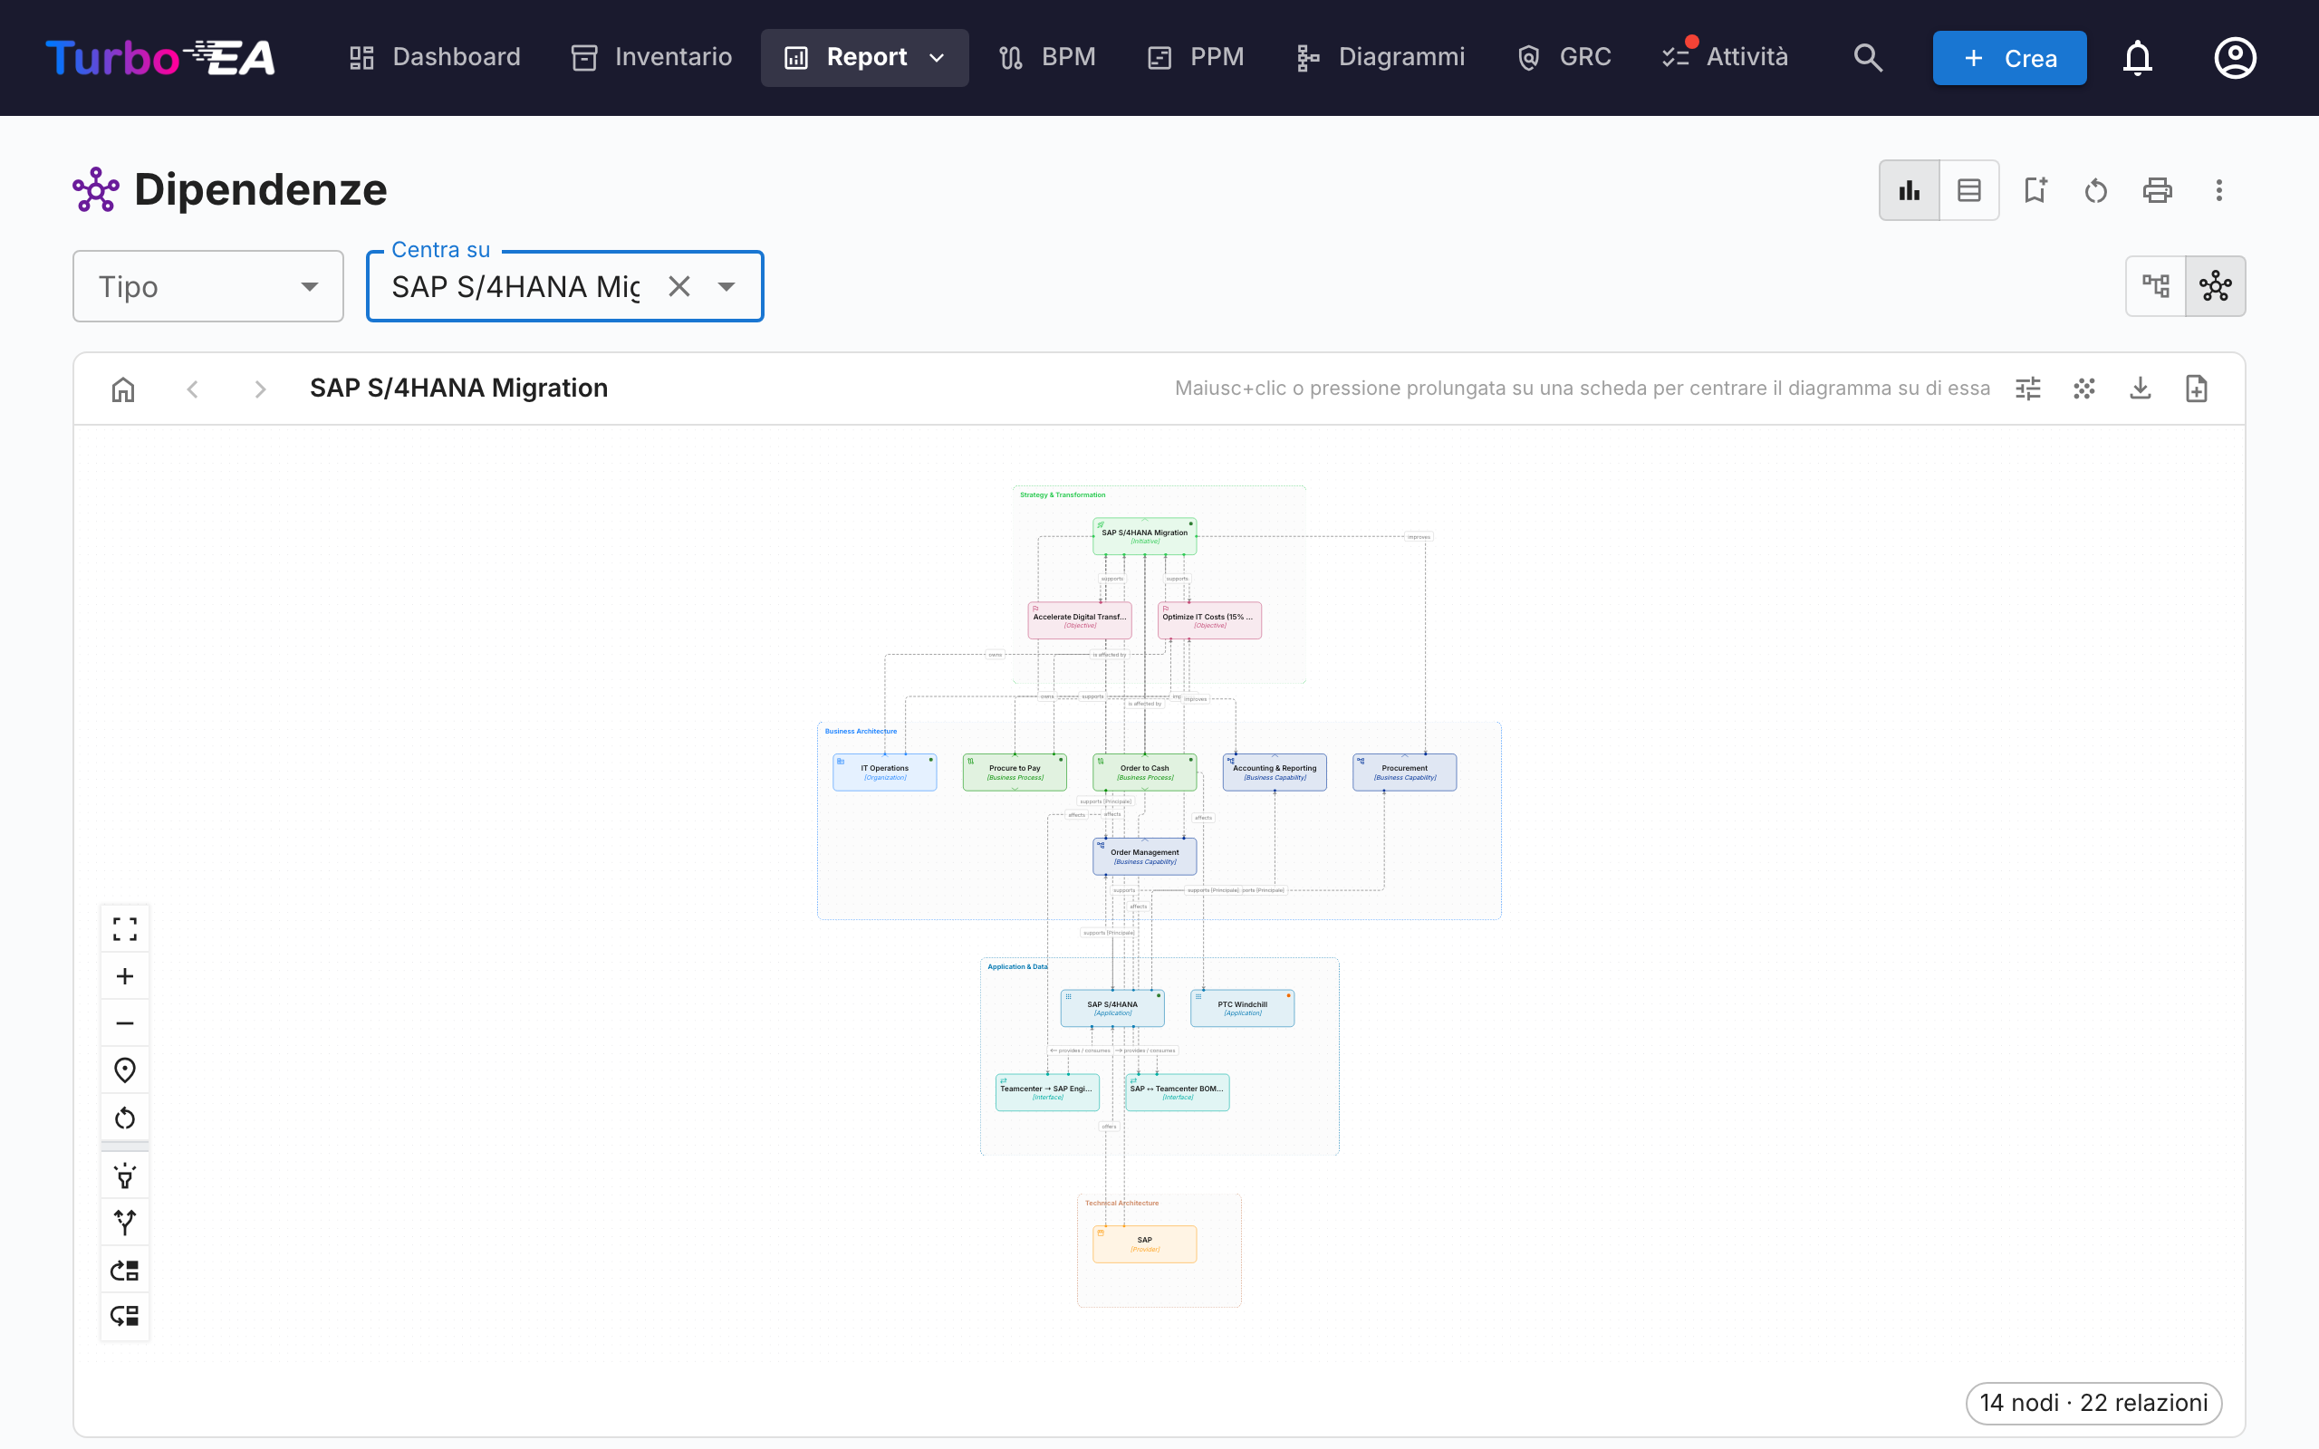This screenshot has height=1449, width=2319.
Task: Print the Dipendenze report
Action: click(2157, 190)
